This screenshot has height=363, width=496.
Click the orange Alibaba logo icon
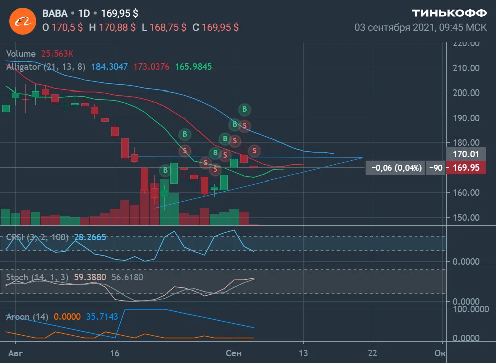tap(23, 21)
